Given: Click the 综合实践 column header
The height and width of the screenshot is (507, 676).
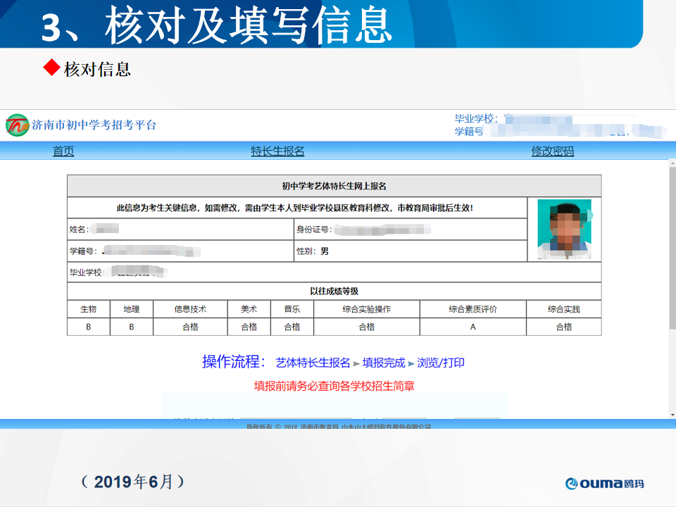Looking at the screenshot, I should point(564,309).
